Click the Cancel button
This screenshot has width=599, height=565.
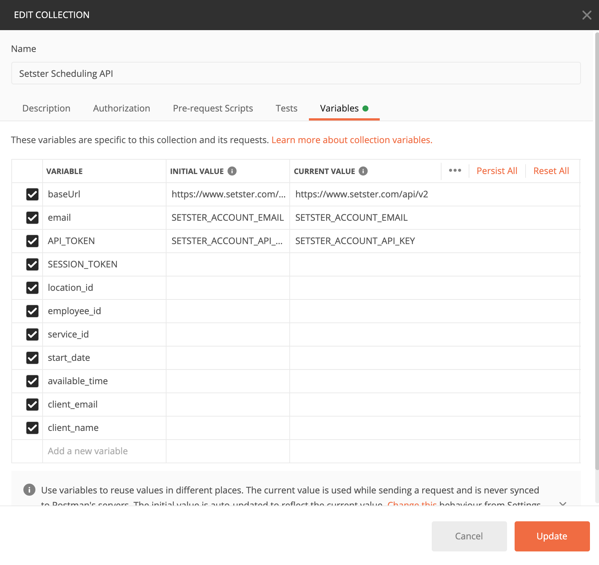pos(469,536)
